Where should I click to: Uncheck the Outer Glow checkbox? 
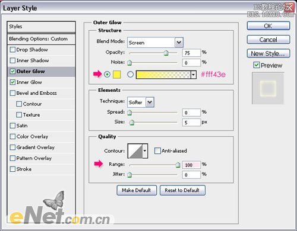(x=12, y=71)
